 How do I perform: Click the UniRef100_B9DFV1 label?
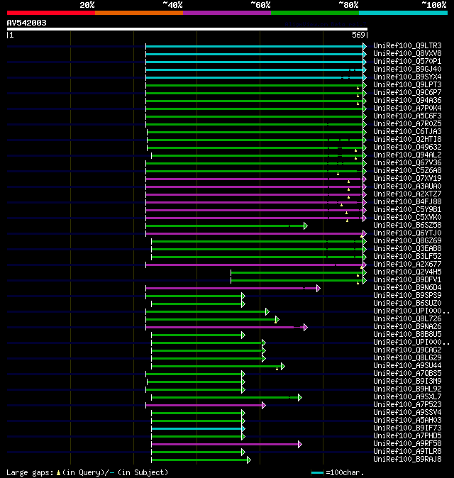[x=407, y=280]
